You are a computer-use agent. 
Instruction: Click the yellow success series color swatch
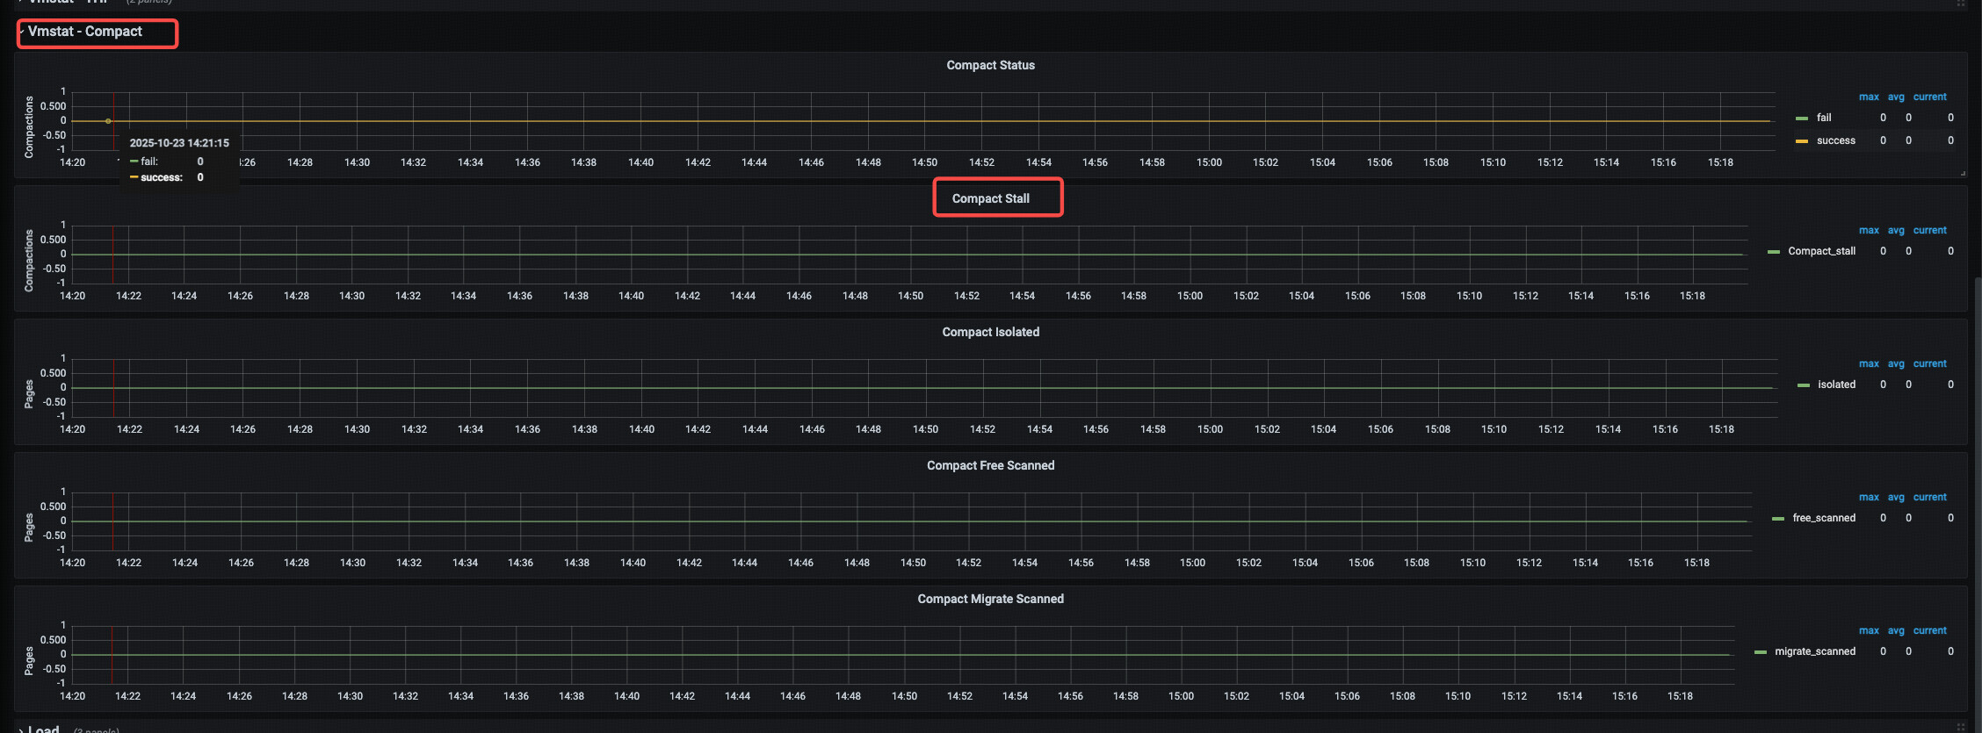1802,141
